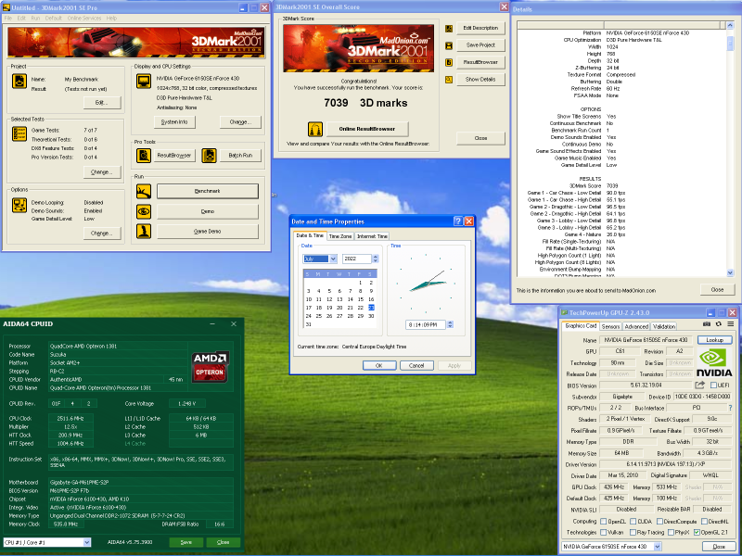Viewport: 742px width, 556px height.
Task: Click the Show Details icon in score window
Action: click(x=449, y=80)
